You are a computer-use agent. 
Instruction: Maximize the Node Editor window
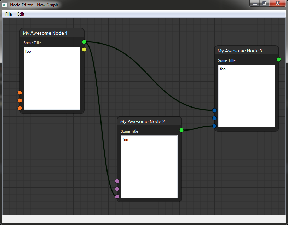[x=264, y=3]
